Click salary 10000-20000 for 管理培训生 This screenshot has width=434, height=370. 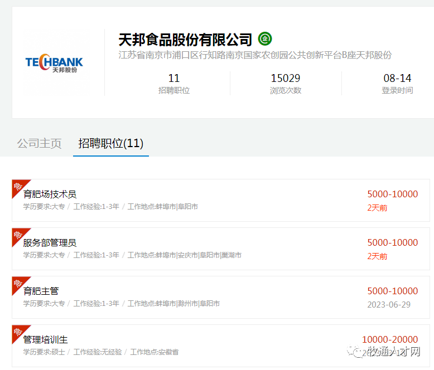tap(390, 339)
